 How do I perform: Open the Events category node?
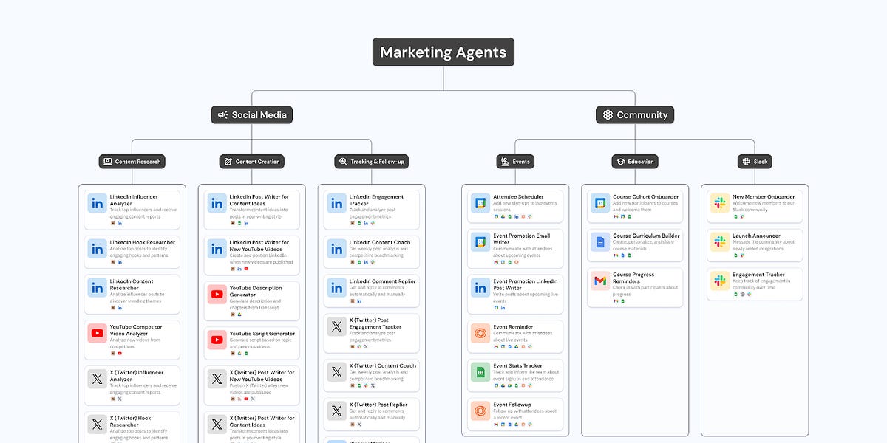[x=515, y=161]
